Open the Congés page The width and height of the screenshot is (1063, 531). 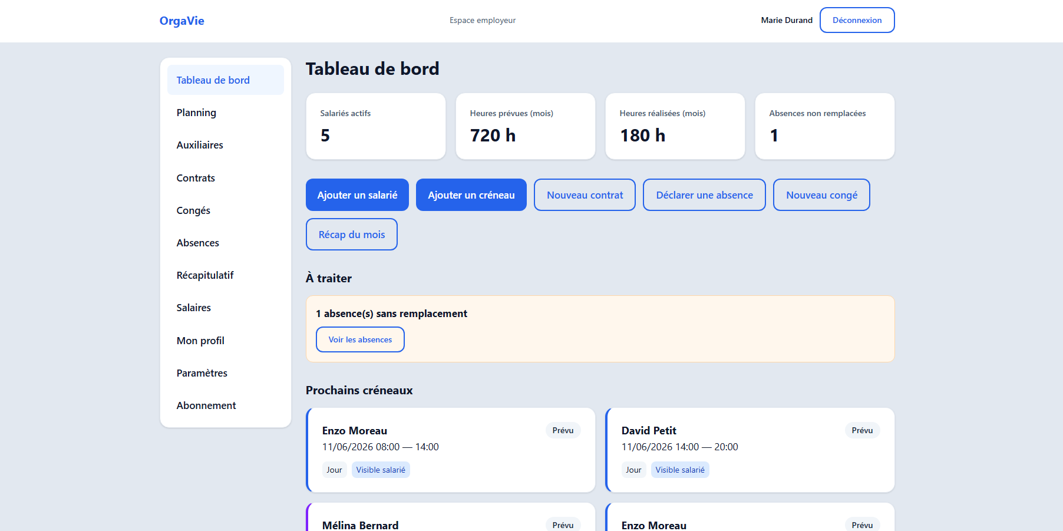225,210
